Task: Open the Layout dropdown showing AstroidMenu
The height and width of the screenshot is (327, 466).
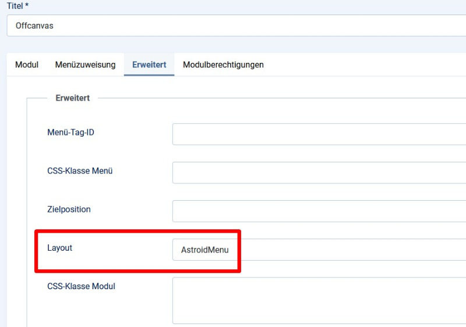Action: [x=319, y=250]
